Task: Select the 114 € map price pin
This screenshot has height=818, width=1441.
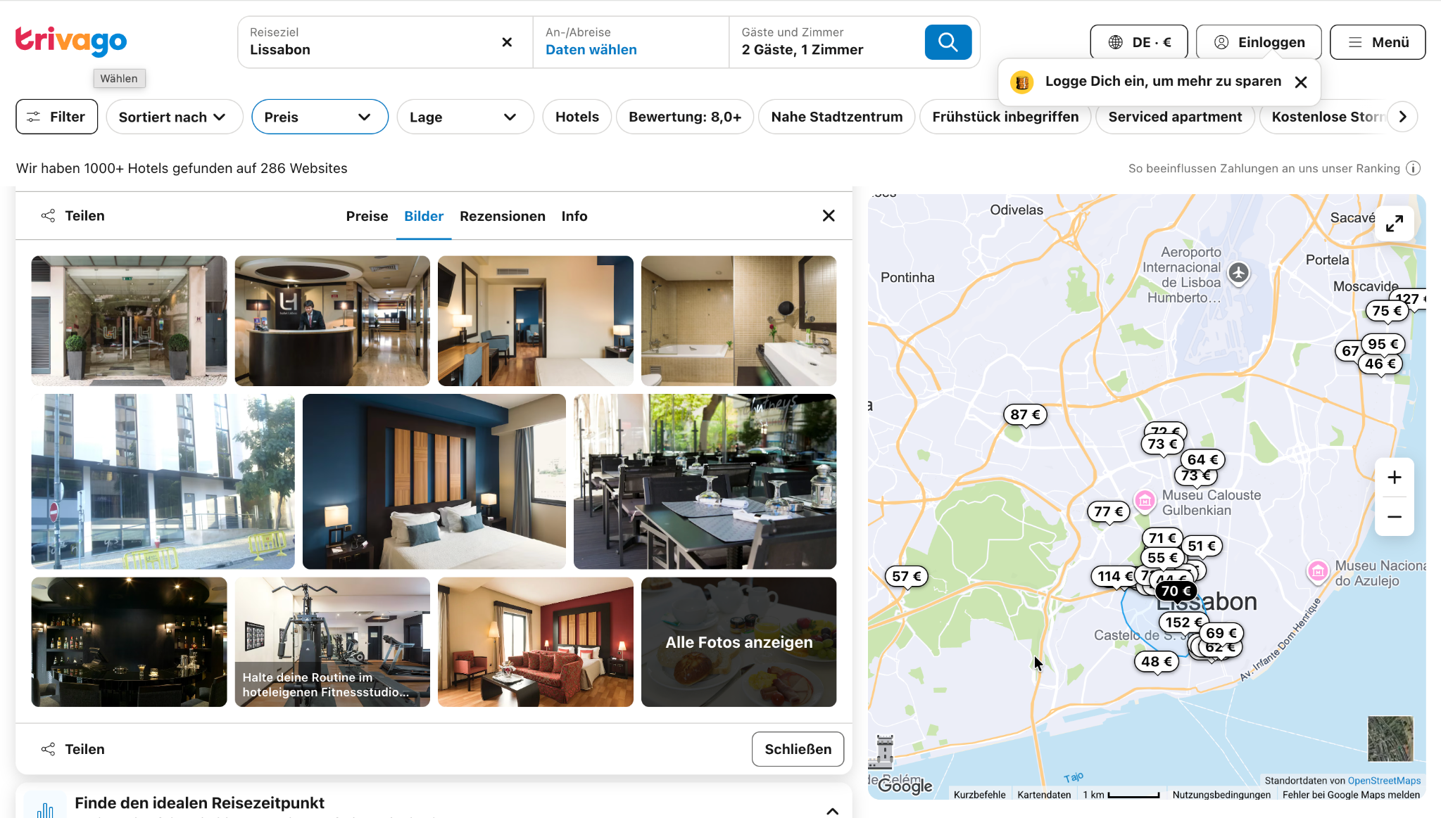Action: [1113, 576]
